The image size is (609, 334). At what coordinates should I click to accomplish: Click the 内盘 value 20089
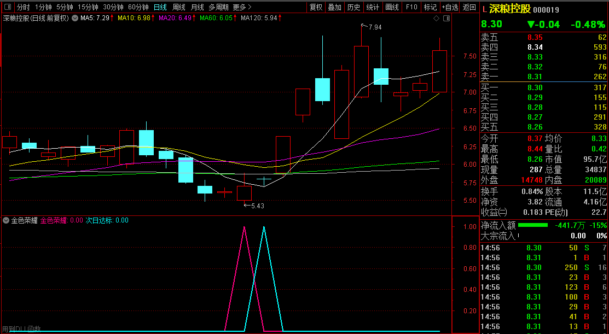[596, 180]
